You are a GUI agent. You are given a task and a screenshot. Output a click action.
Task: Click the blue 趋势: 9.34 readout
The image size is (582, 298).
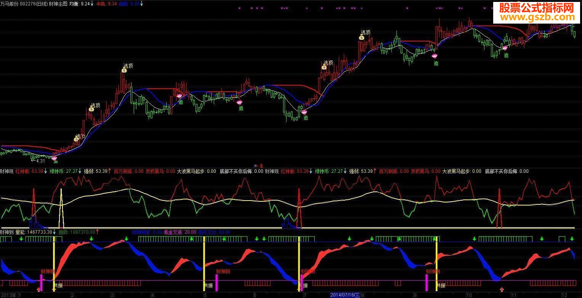pos(129,3)
